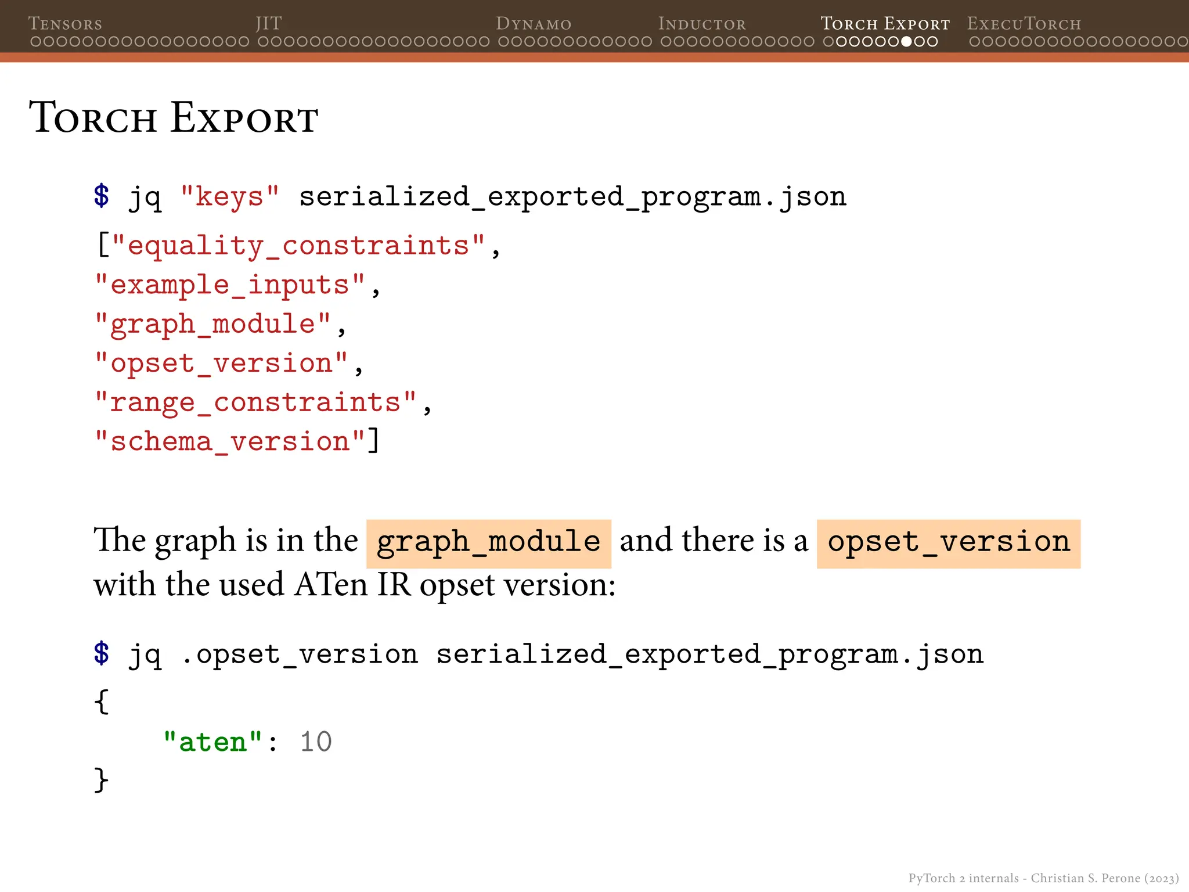Click the filled current-slide circle under Torch Export
The width and height of the screenshot is (1189, 892).
907,42
